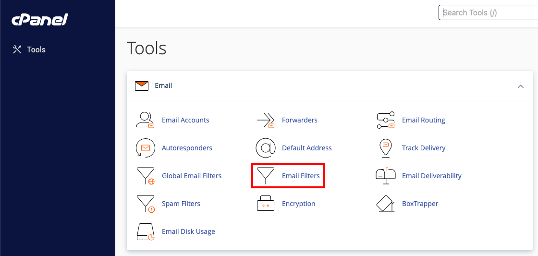The image size is (538, 256).
Task: Click the Tools page heading
Action: pyautogui.click(x=147, y=48)
